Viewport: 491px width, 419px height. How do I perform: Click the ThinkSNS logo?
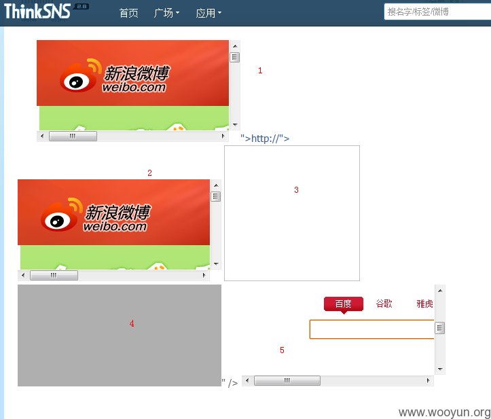(x=37, y=12)
